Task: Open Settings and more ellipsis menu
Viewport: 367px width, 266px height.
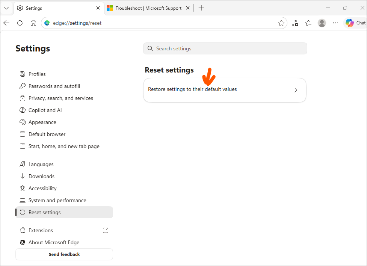Action: click(335, 23)
